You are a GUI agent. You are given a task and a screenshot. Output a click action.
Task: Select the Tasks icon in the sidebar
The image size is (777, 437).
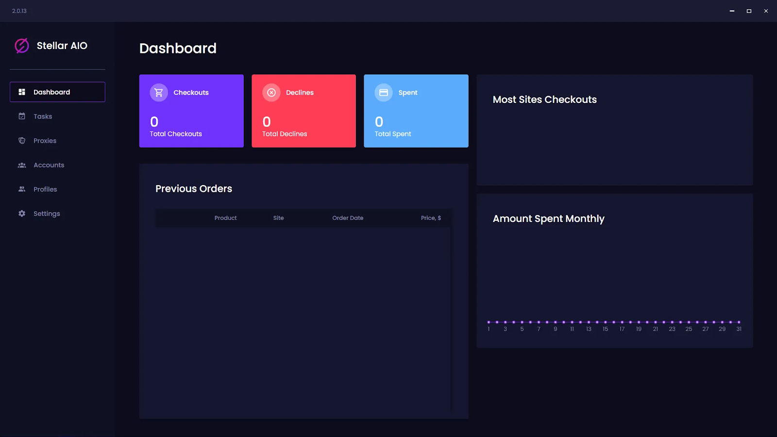coord(21,116)
